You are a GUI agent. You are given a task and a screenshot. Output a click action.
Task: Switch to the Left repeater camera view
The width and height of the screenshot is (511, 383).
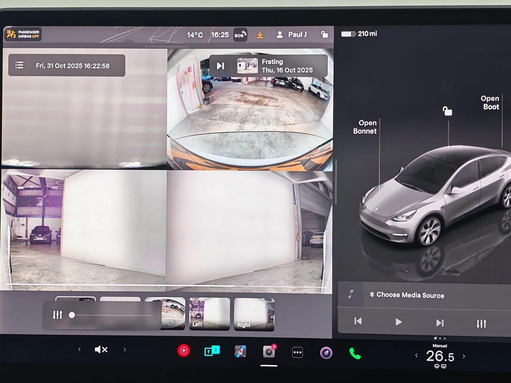pos(209,313)
